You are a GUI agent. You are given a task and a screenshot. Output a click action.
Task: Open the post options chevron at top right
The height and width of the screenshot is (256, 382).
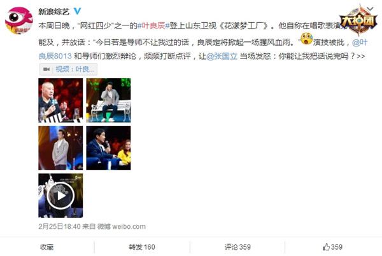(370, 9)
